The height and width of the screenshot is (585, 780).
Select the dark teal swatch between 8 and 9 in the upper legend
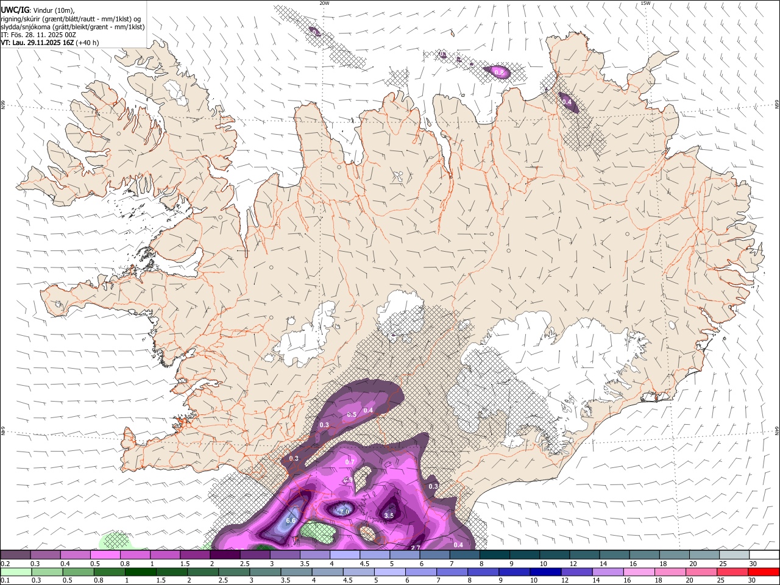[495, 555]
